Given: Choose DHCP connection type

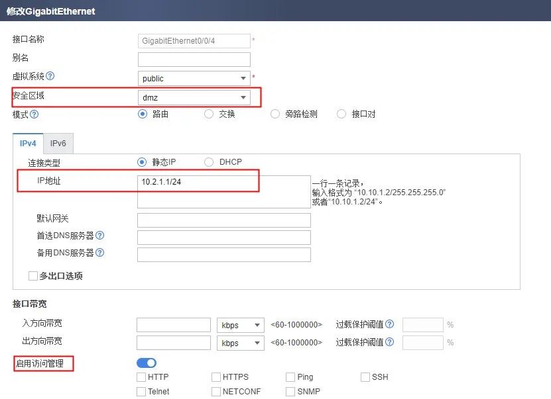Looking at the screenshot, I should coord(209,162).
